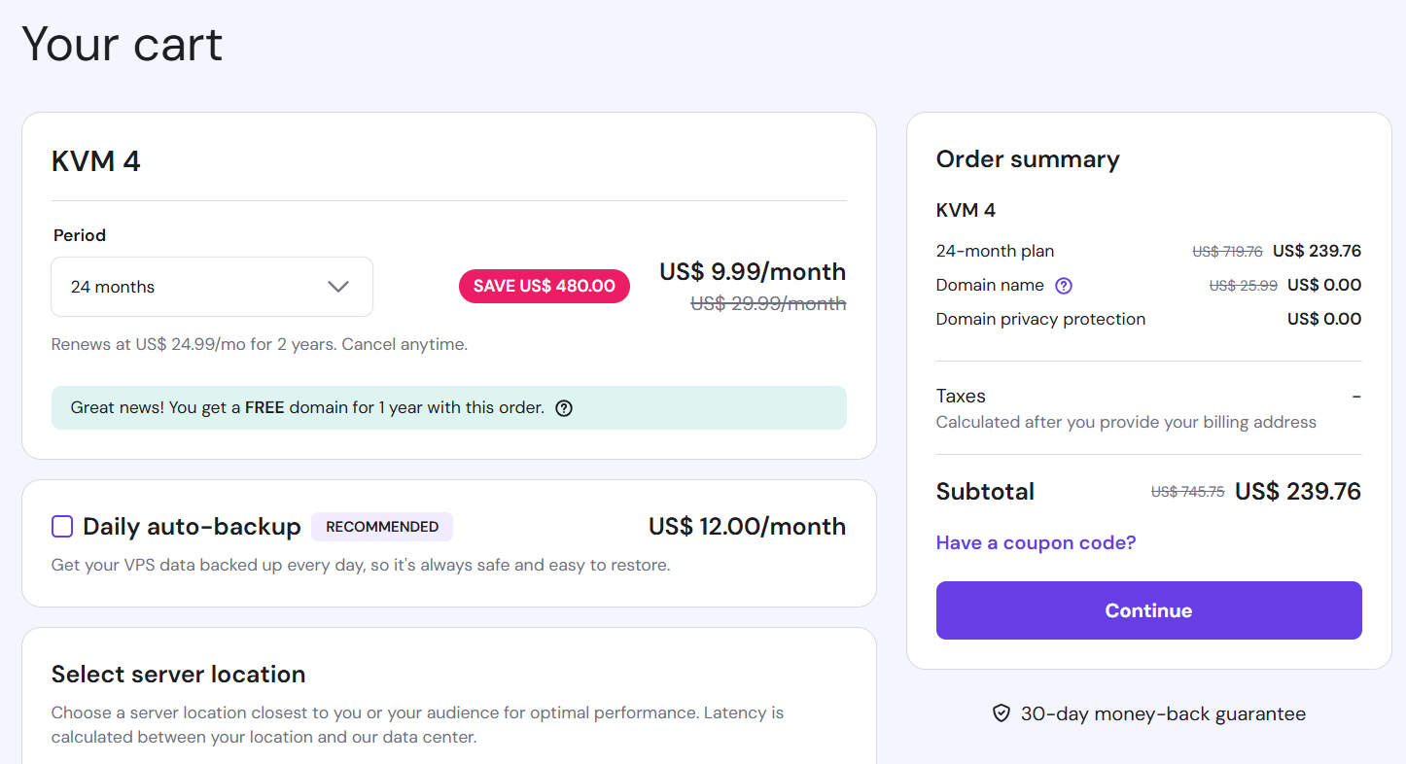Click the Daily auto-backup label text
1406x764 pixels.
192,527
